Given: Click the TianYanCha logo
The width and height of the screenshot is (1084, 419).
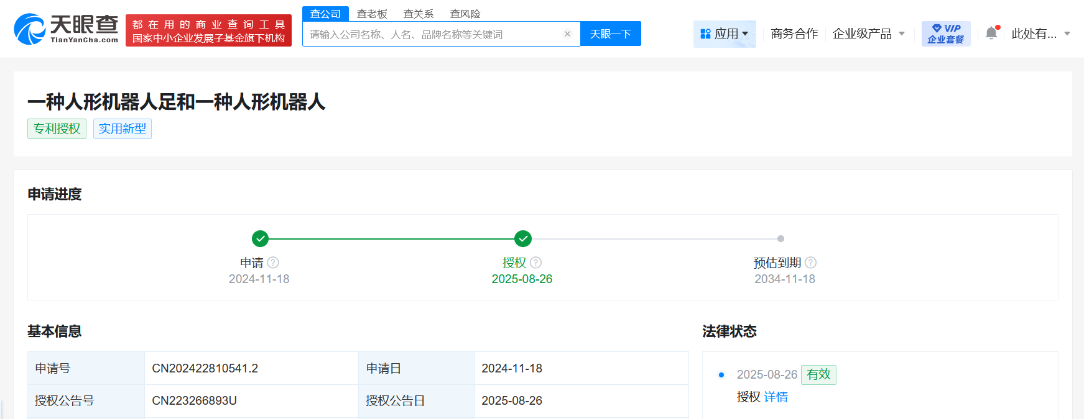Looking at the screenshot, I should (x=66, y=29).
